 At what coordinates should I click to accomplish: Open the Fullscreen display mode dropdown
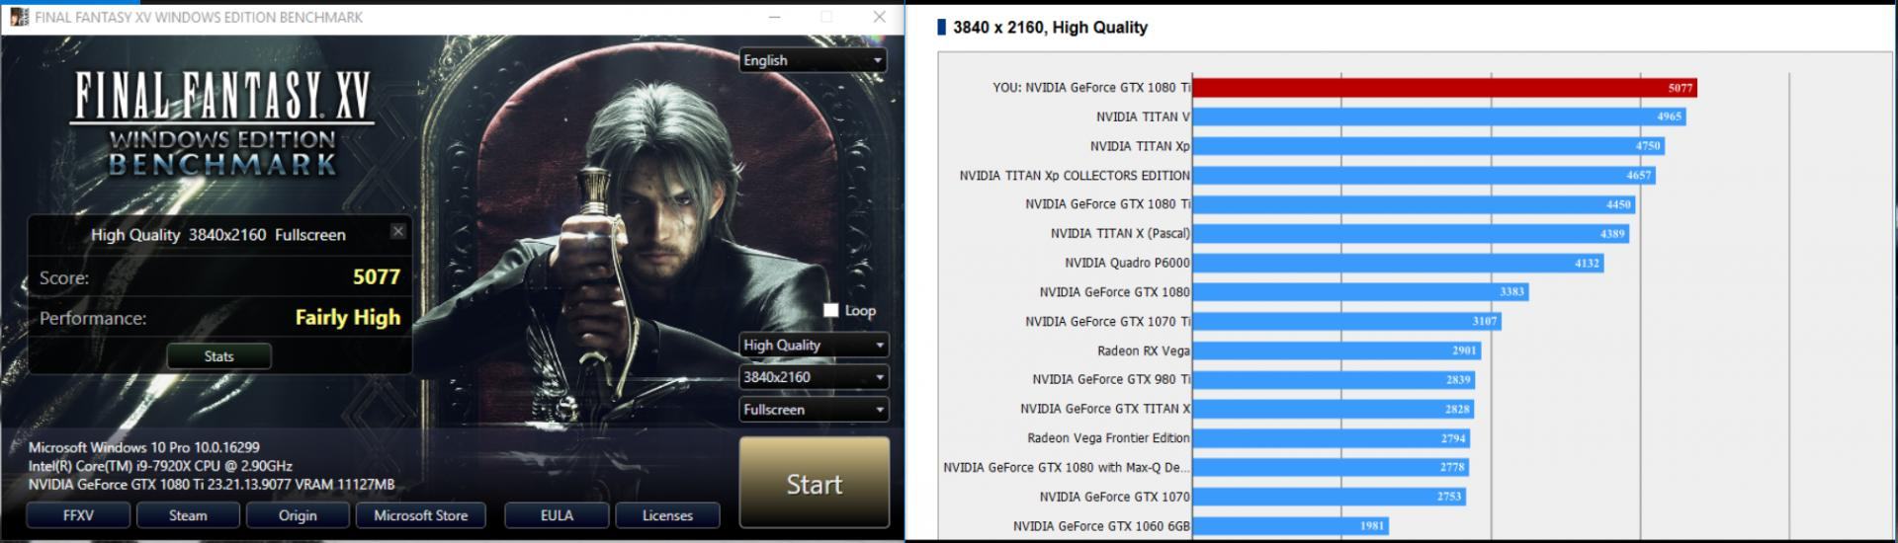click(x=814, y=410)
